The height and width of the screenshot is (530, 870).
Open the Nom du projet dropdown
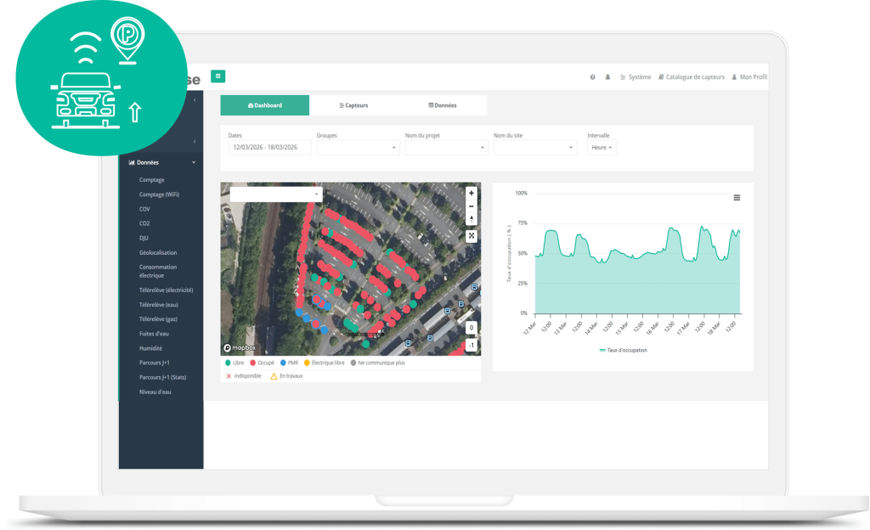click(x=447, y=148)
